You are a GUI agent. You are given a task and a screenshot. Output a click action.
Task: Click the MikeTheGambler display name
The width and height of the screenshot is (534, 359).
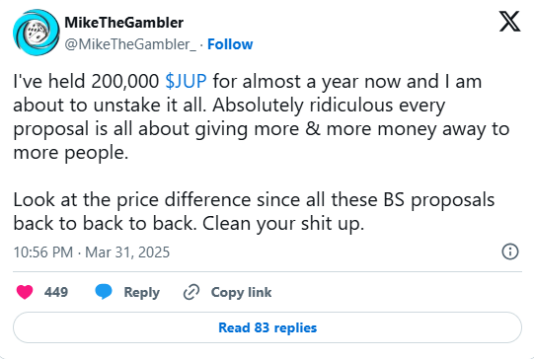[x=124, y=23]
